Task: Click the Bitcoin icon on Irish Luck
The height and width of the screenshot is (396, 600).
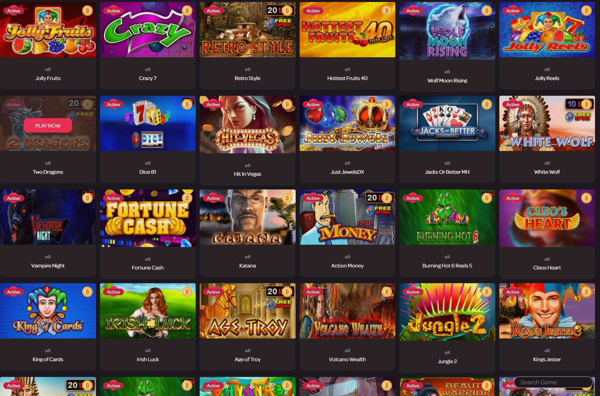Action: click(187, 292)
